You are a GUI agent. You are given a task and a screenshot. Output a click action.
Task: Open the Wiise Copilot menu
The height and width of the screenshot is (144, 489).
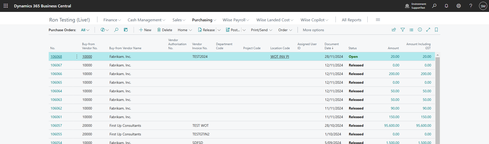[x=315, y=20]
